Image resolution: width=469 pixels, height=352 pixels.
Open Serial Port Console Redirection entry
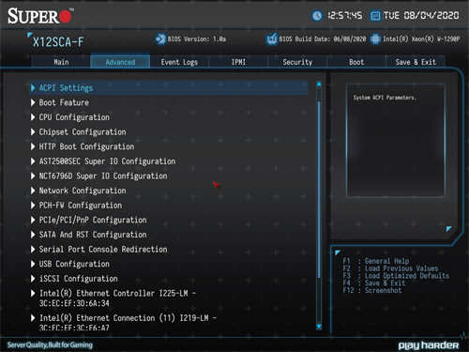[169, 250]
